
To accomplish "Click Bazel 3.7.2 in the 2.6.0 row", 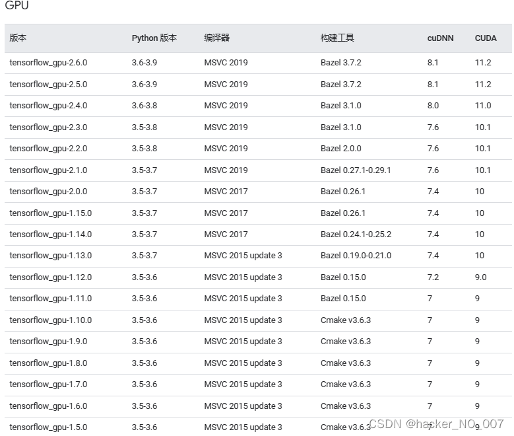I will pos(341,63).
